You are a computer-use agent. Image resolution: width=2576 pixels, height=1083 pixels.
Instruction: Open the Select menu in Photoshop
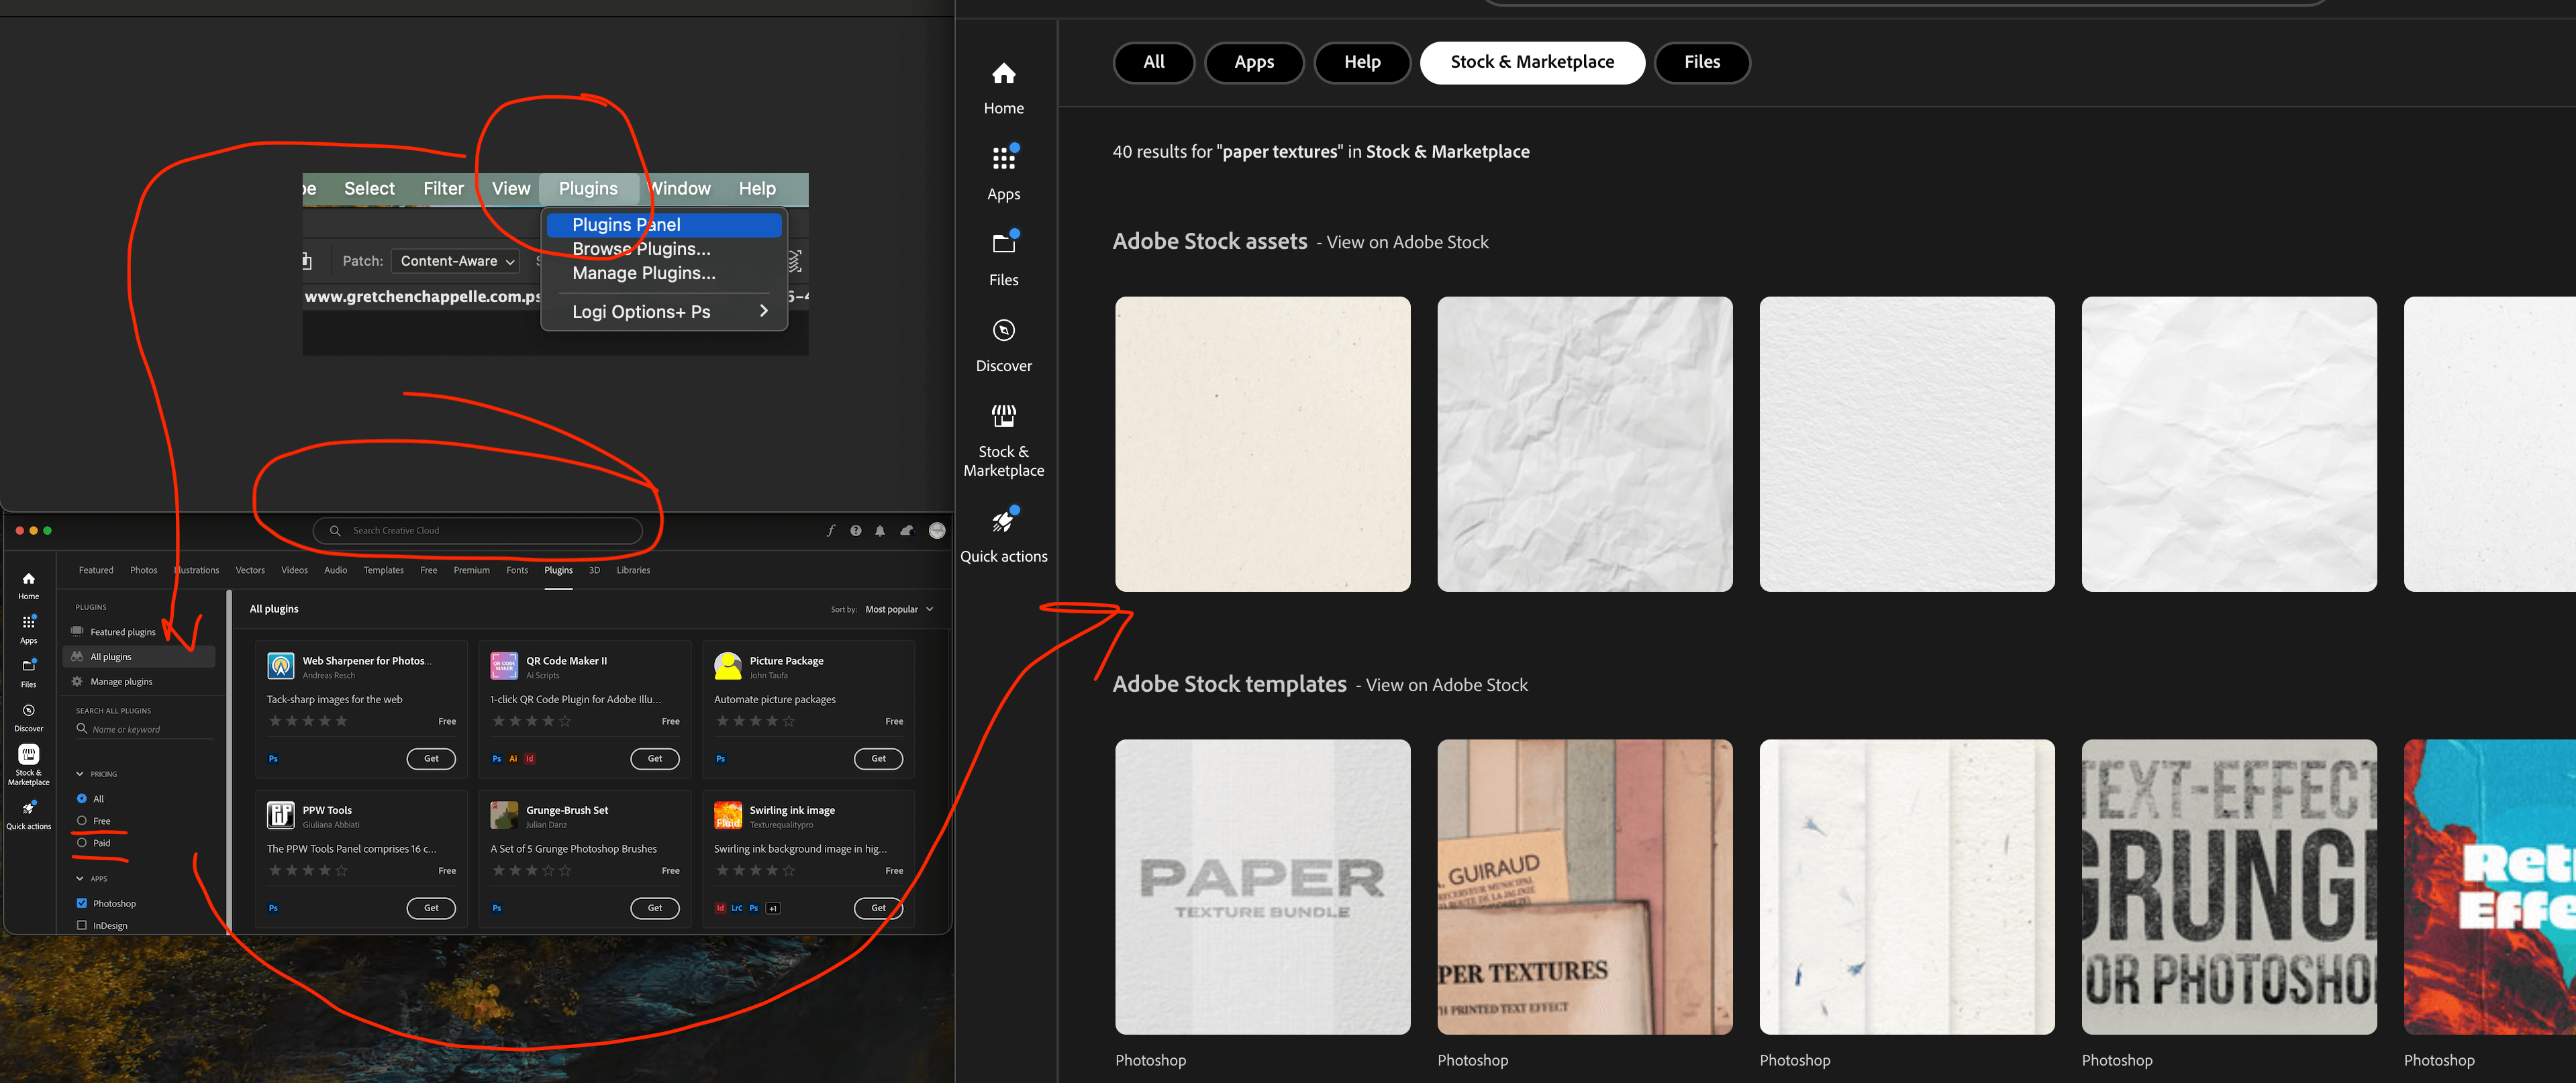(x=369, y=188)
